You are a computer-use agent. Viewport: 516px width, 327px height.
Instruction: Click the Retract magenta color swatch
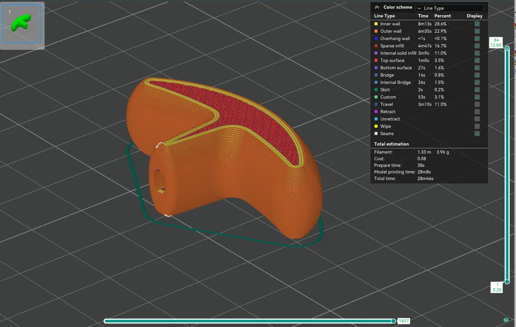(376, 112)
